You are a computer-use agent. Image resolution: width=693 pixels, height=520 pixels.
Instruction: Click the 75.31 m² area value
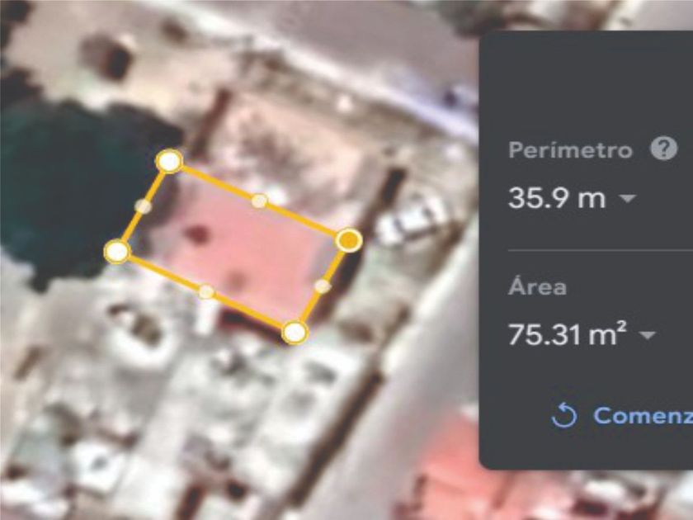pos(568,333)
